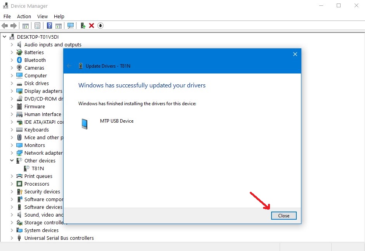Click Close in Update Drivers dialog

coord(284,215)
